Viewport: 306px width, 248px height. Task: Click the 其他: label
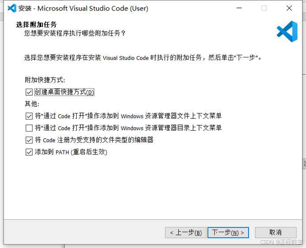point(32,104)
